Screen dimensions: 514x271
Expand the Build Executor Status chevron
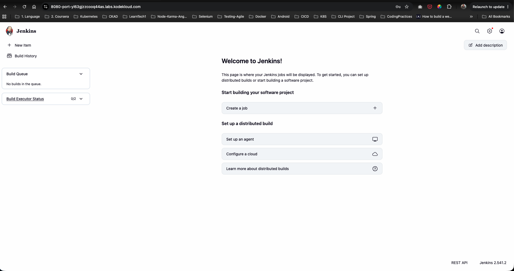[x=81, y=99]
